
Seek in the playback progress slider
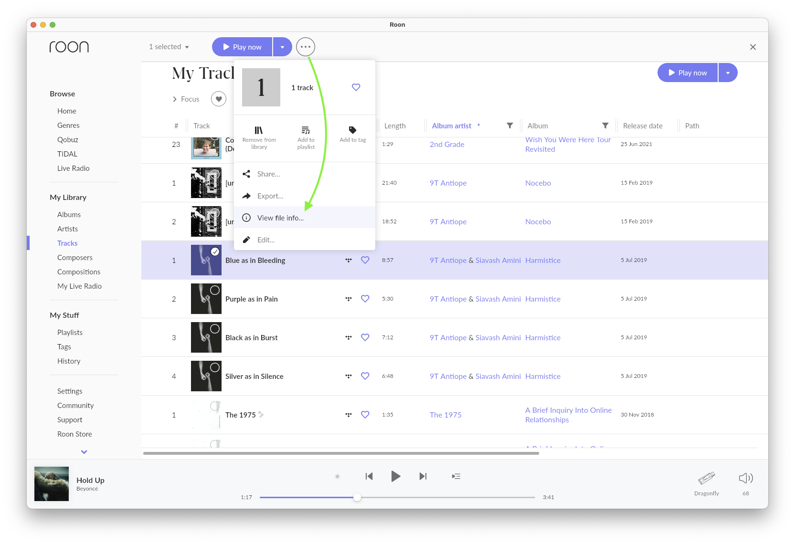(397, 497)
